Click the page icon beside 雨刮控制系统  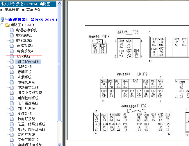pyautogui.click(x=12, y=98)
